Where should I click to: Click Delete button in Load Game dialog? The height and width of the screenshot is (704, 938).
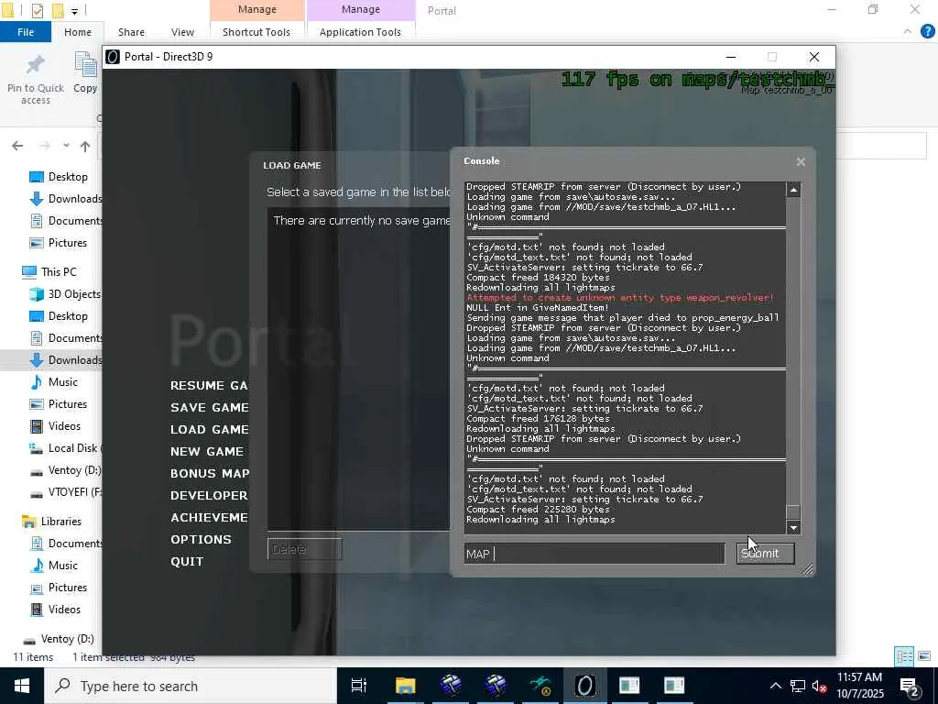[304, 549]
